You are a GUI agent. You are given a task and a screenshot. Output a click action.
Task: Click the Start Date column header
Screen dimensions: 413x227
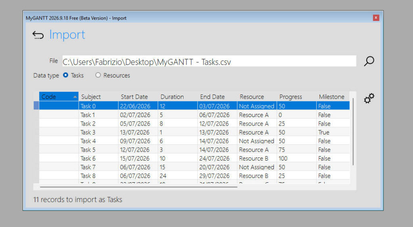click(x=138, y=97)
